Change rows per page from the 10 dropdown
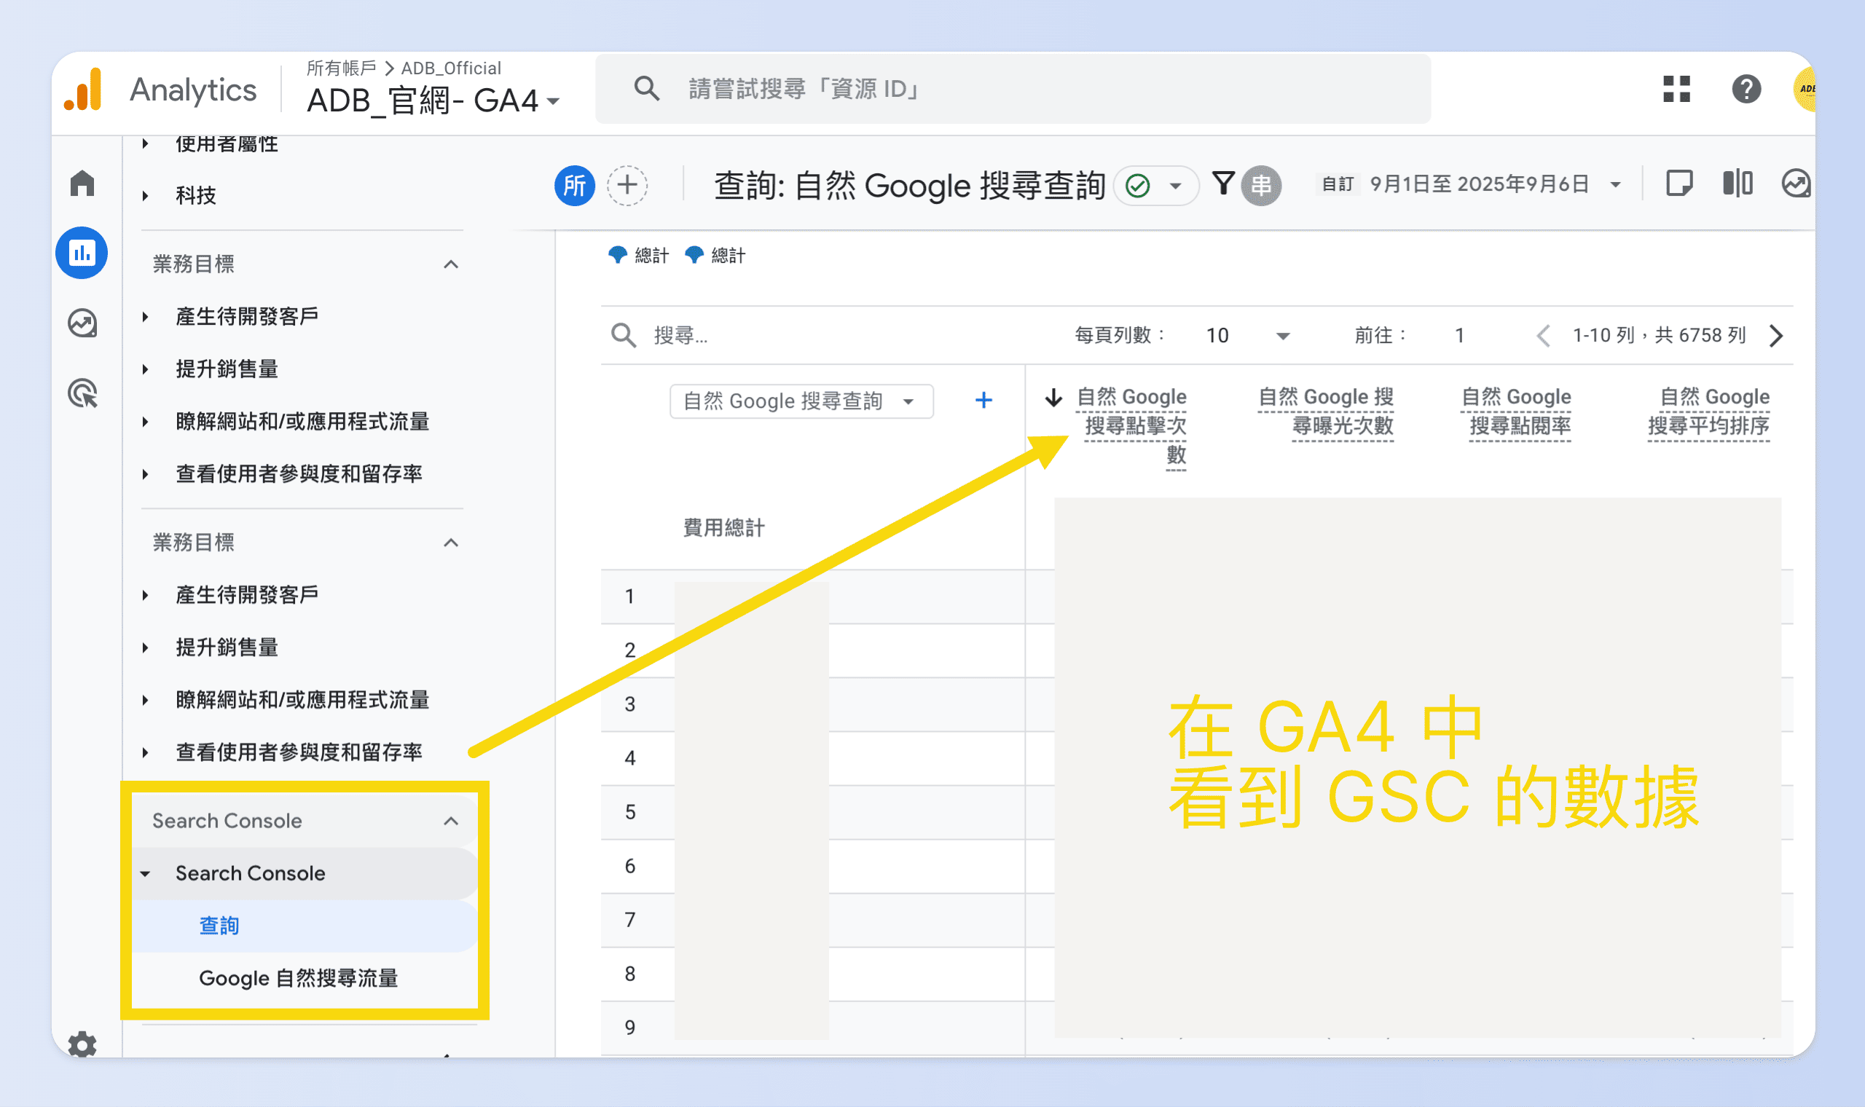This screenshot has width=1865, height=1107. pyautogui.click(x=1247, y=335)
